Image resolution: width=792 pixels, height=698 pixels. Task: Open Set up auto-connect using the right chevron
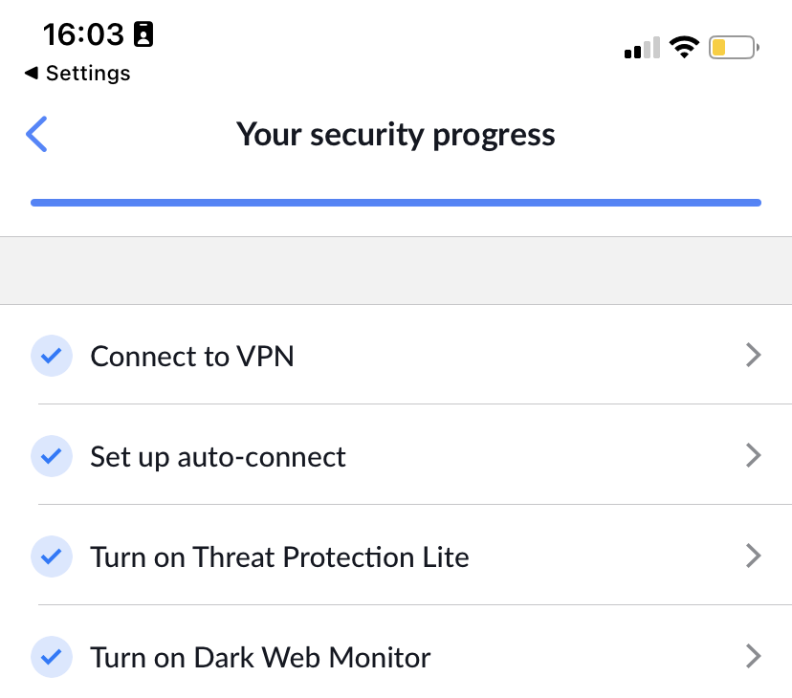coord(754,455)
